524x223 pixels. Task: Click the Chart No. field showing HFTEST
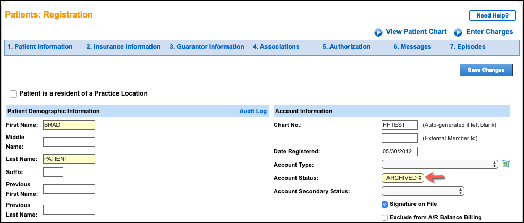tap(399, 125)
